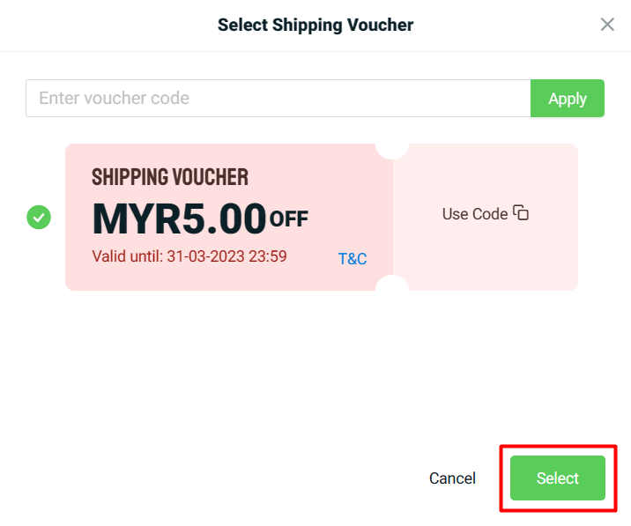The image size is (631, 526).
Task: Close the Select Shipping Voucher dialog
Action: click(607, 25)
